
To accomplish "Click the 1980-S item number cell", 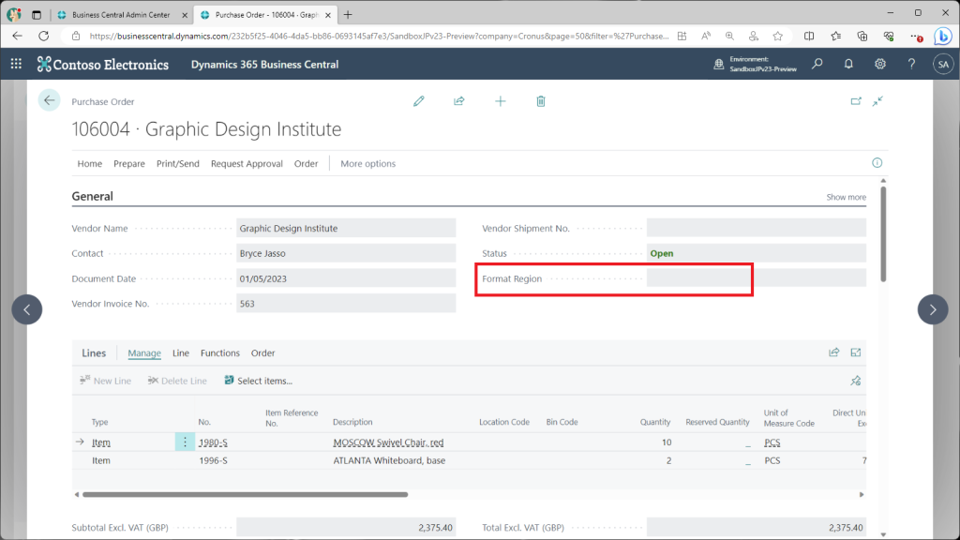I will tap(213, 442).
